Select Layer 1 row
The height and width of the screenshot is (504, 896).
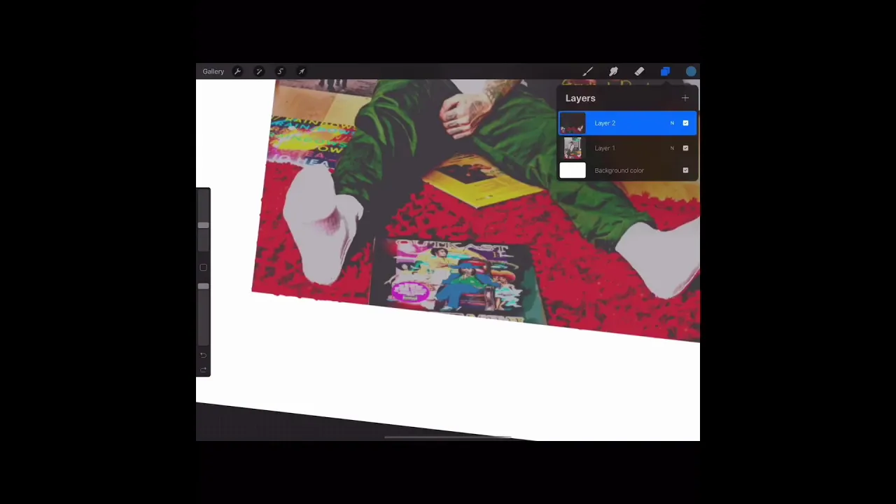click(628, 148)
